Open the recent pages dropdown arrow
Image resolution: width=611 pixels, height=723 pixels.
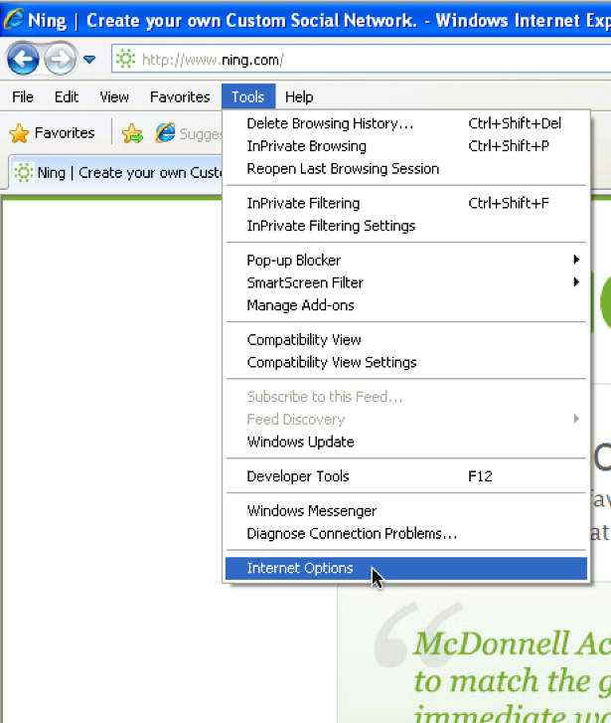tap(89, 59)
